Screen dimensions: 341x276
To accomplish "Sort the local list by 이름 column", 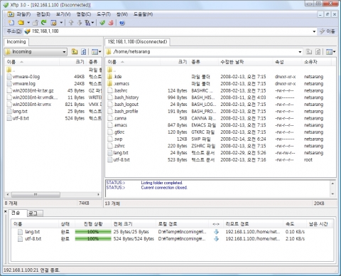I will point(32,62).
